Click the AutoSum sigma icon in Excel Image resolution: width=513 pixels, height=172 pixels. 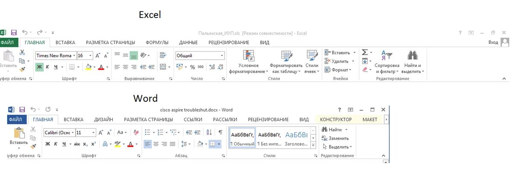point(365,52)
